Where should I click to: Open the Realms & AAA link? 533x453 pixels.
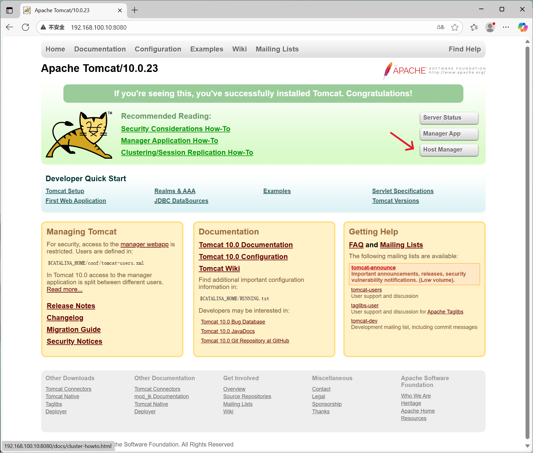[x=175, y=191]
